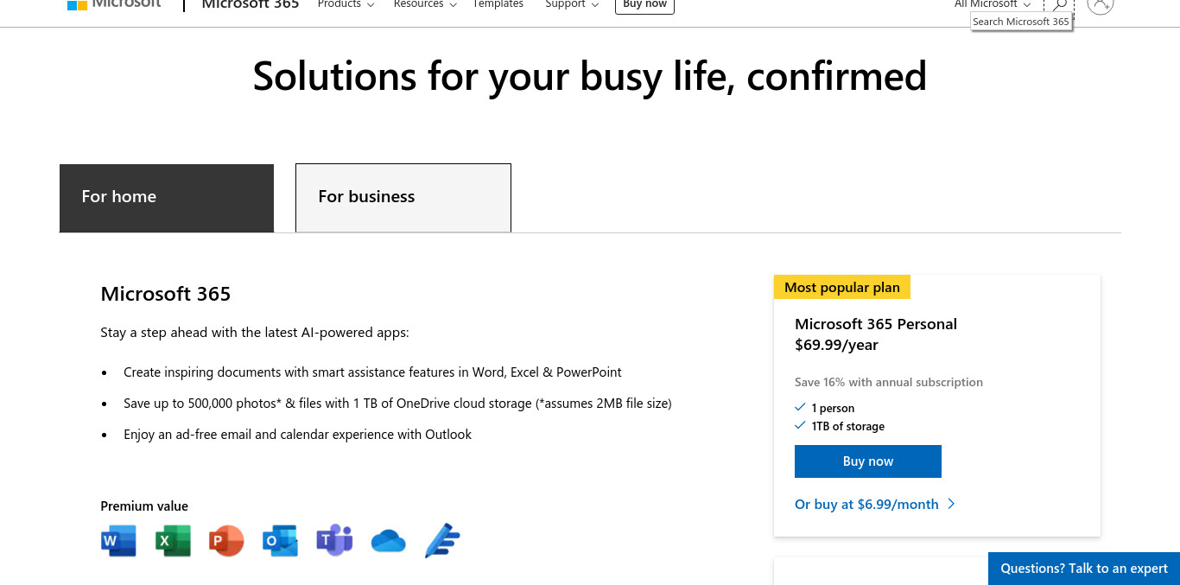This screenshot has width=1180, height=585.
Task: Open Questions? Talk to an expert chat
Action: [x=1084, y=569]
